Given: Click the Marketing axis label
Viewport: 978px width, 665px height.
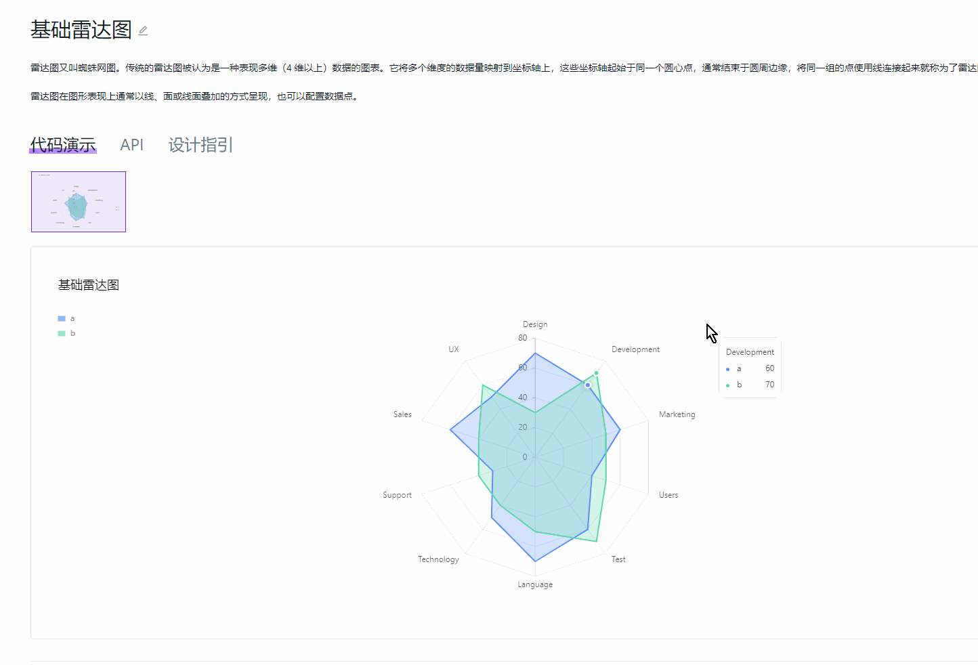Looking at the screenshot, I should tap(677, 414).
